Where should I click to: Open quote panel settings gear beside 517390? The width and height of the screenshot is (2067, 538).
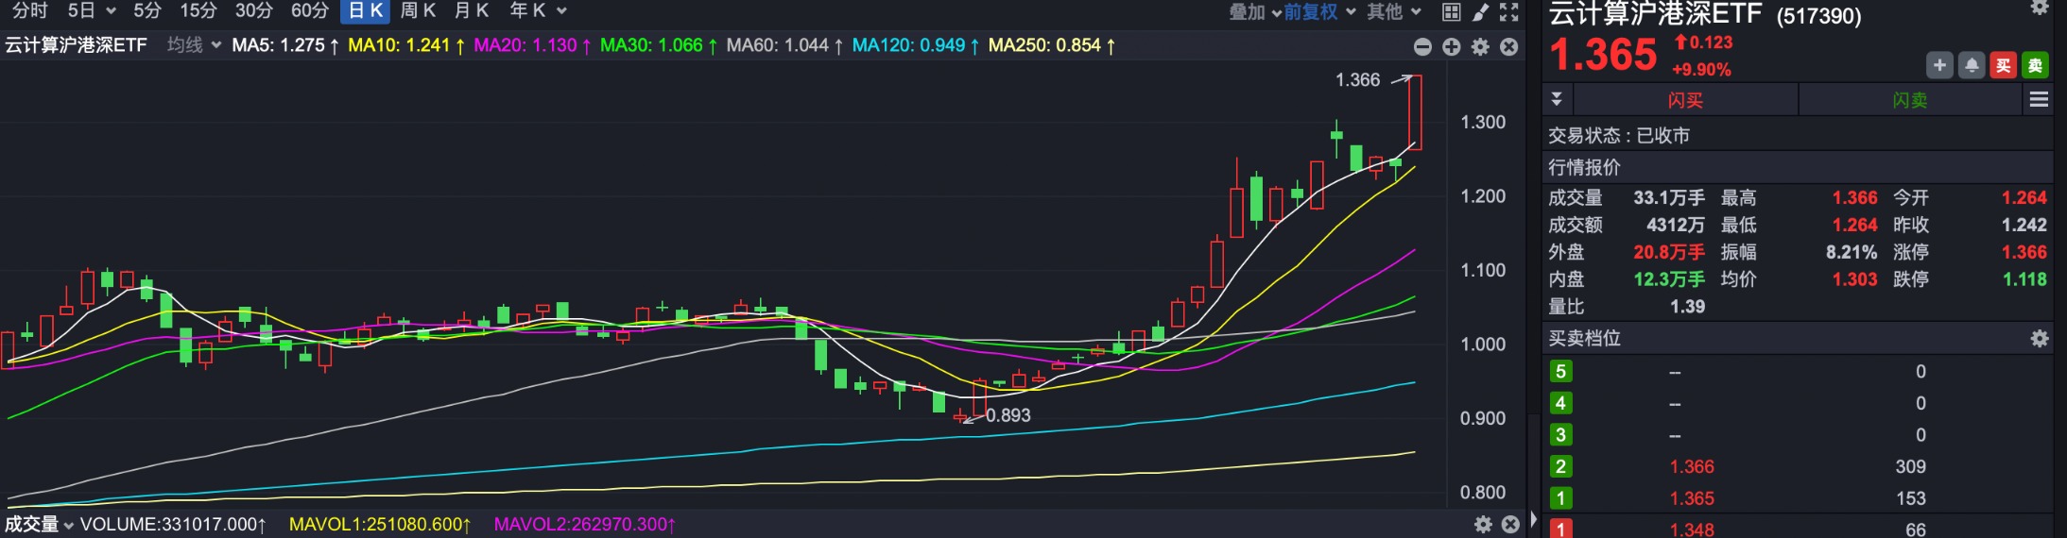coord(2040,8)
